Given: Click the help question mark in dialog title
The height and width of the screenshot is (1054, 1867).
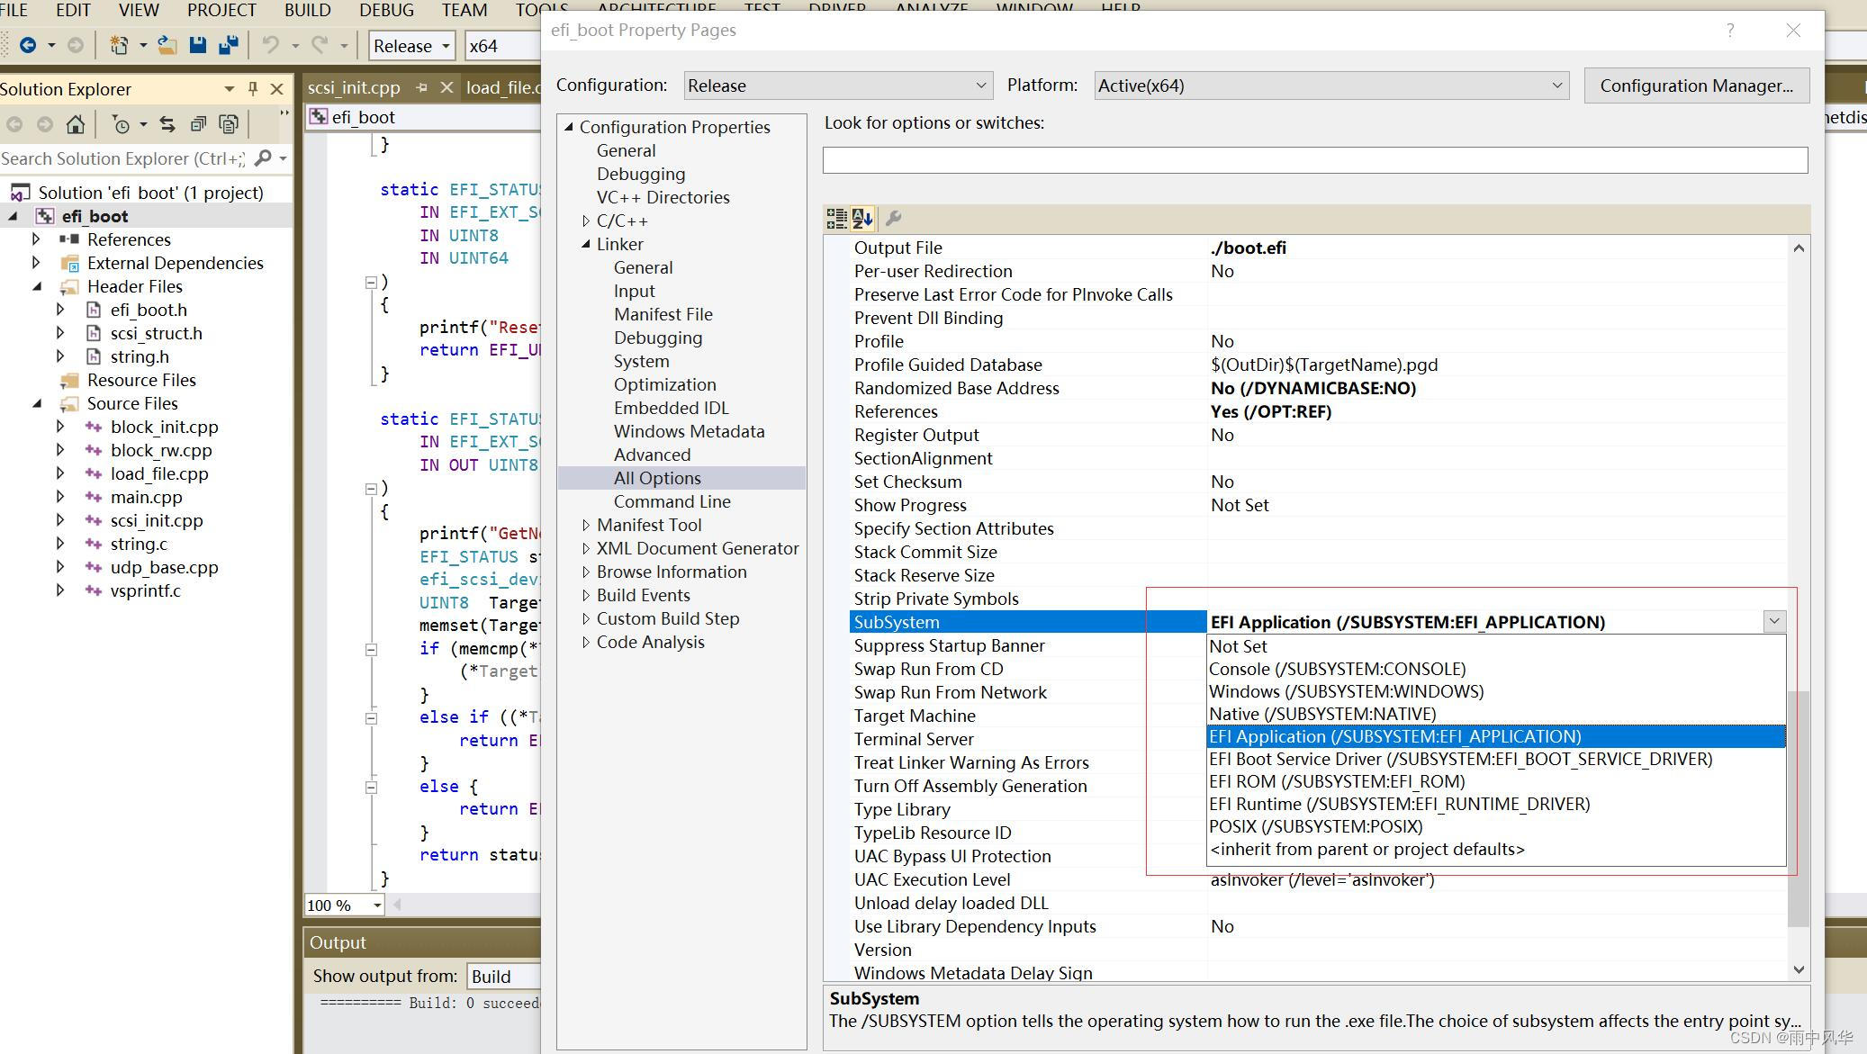Looking at the screenshot, I should pos(1730,30).
